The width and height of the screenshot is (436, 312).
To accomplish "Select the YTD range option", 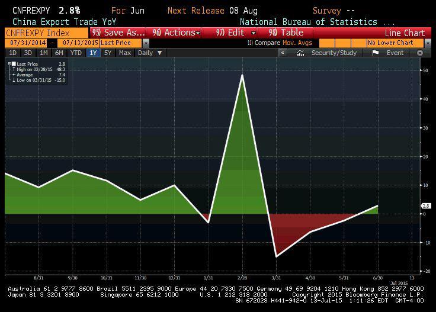I will [x=76, y=53].
